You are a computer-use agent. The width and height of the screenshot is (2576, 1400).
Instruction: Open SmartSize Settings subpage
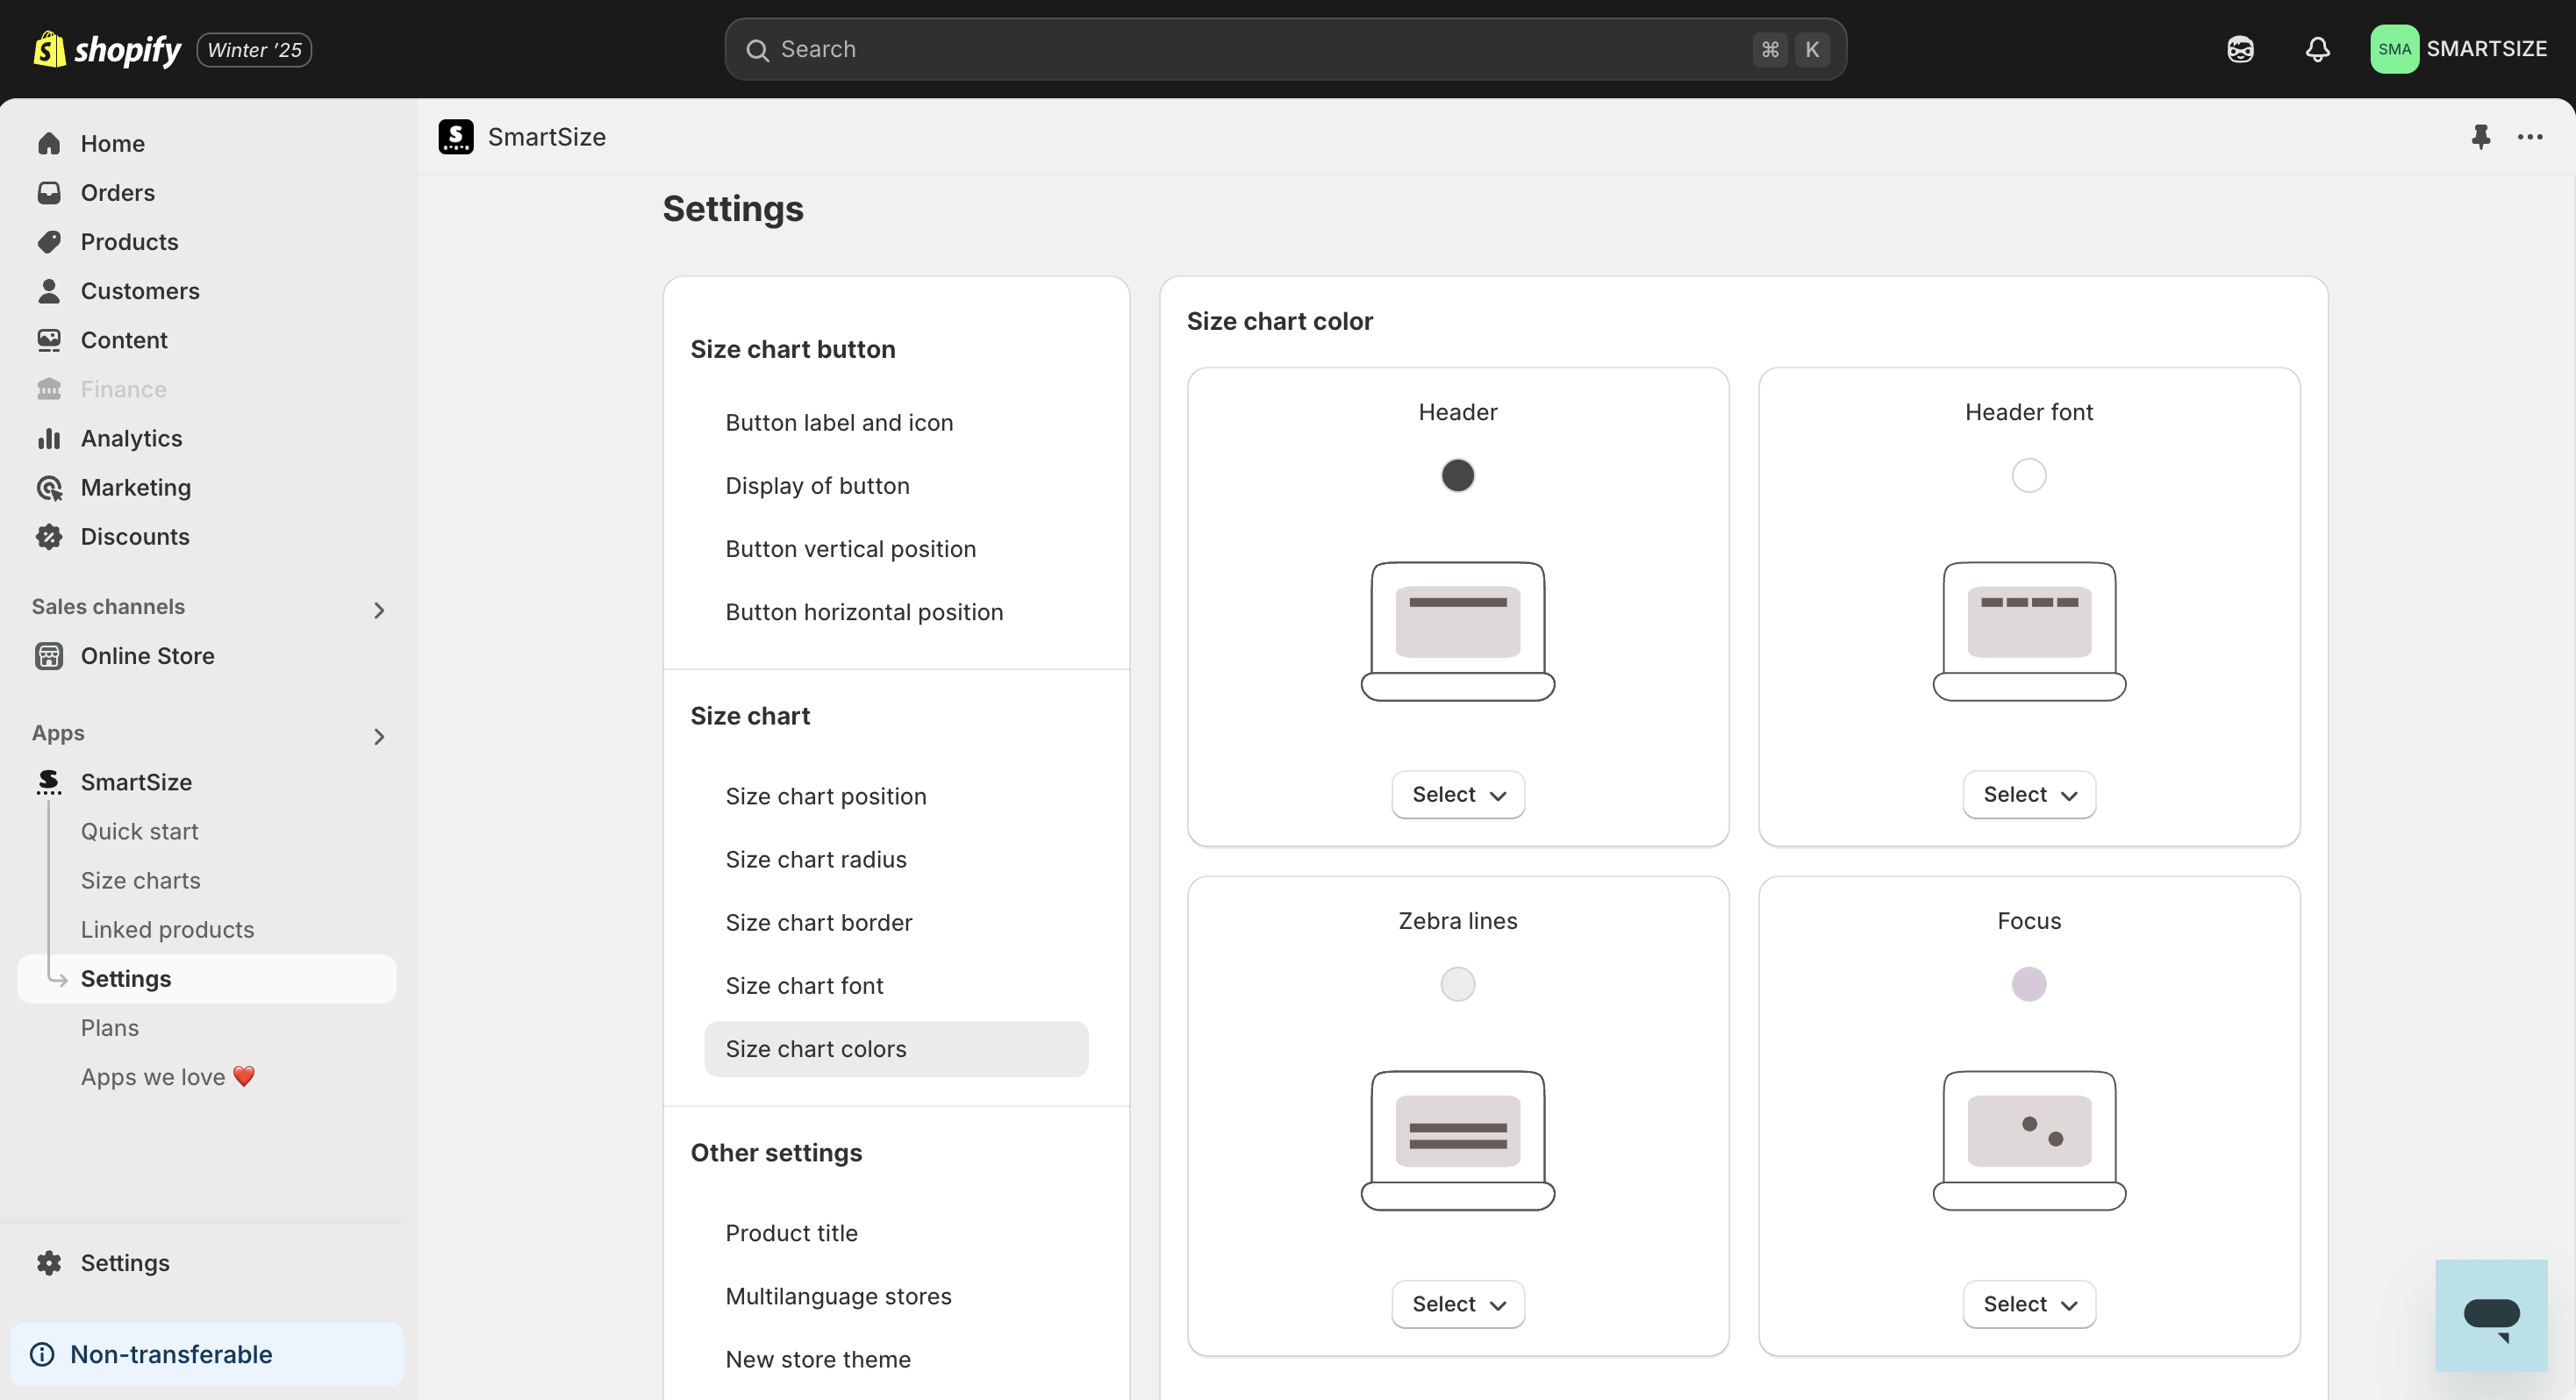(x=207, y=979)
